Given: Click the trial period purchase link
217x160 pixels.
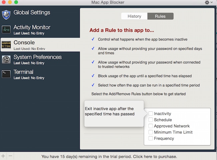Looking at the screenshot, I should (x=109, y=156).
